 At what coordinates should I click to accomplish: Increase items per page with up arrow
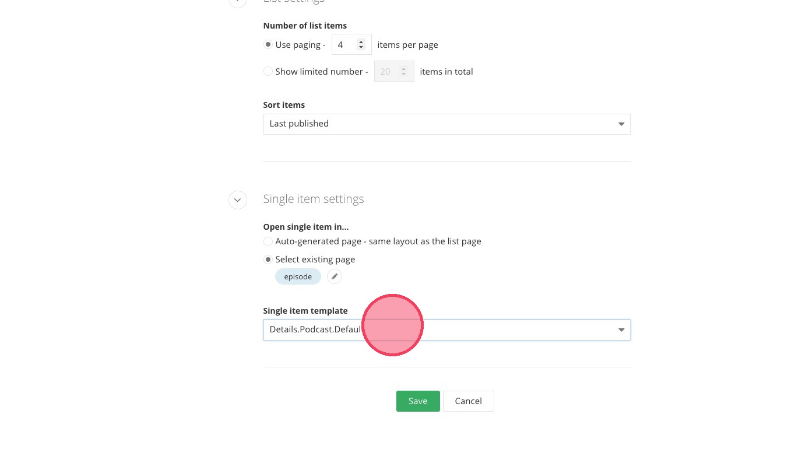pyautogui.click(x=361, y=41)
